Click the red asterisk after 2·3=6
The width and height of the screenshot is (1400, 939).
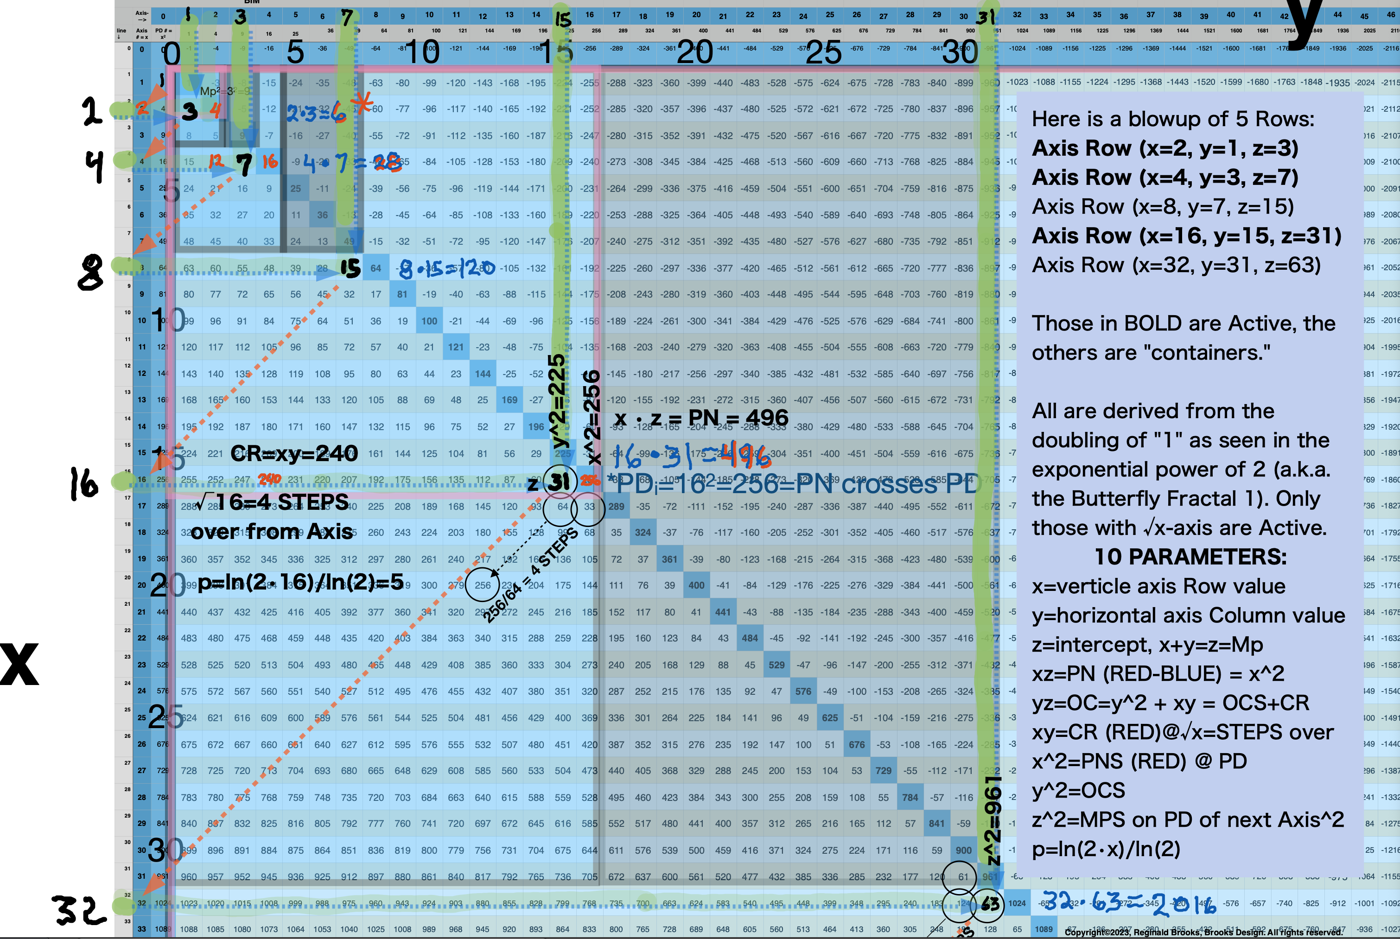click(362, 104)
